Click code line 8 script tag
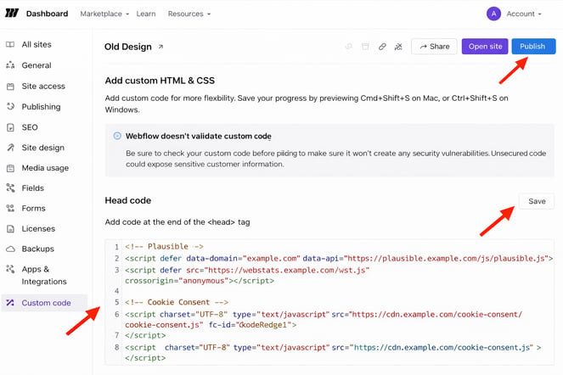The height and width of the screenshot is (375, 563). pyautogui.click(x=333, y=352)
